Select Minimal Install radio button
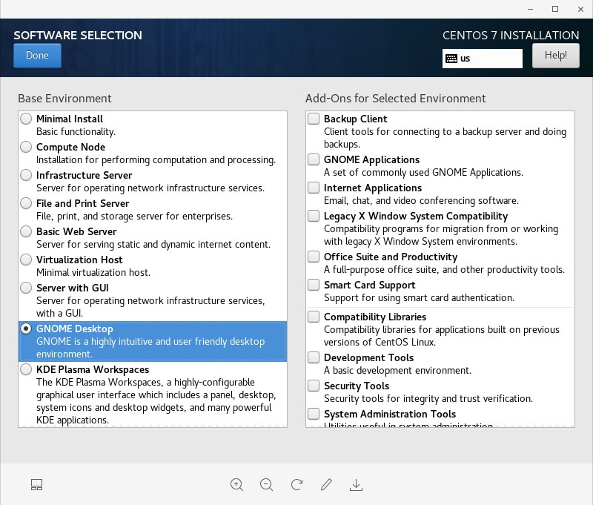This screenshot has height=505, width=593. coord(26,119)
